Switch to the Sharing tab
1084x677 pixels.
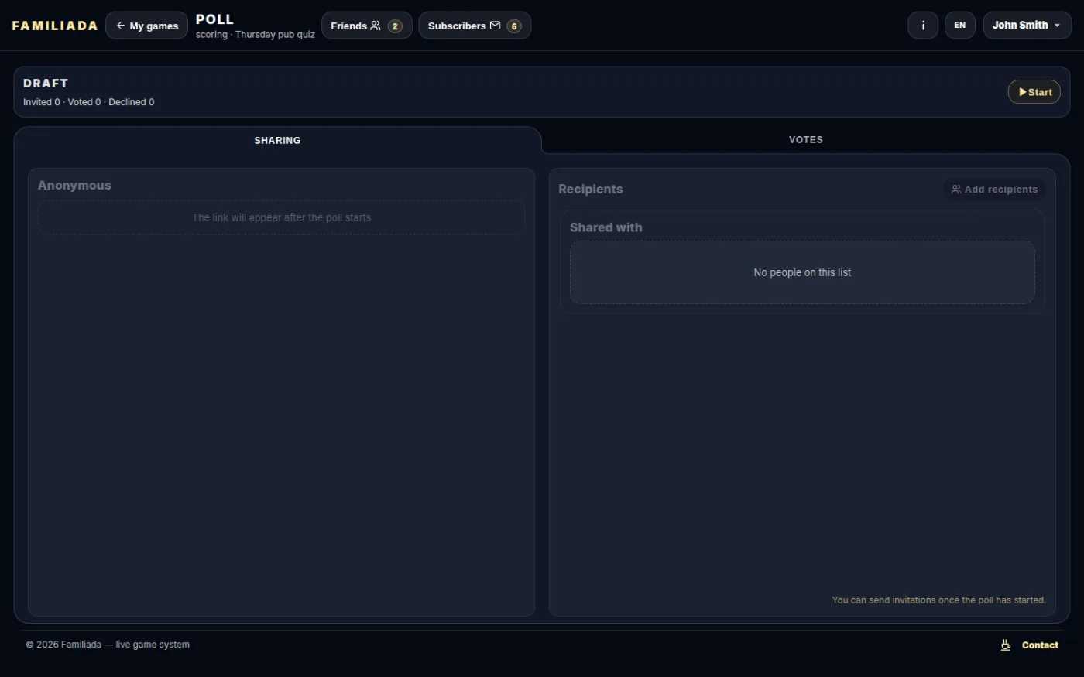point(277,140)
